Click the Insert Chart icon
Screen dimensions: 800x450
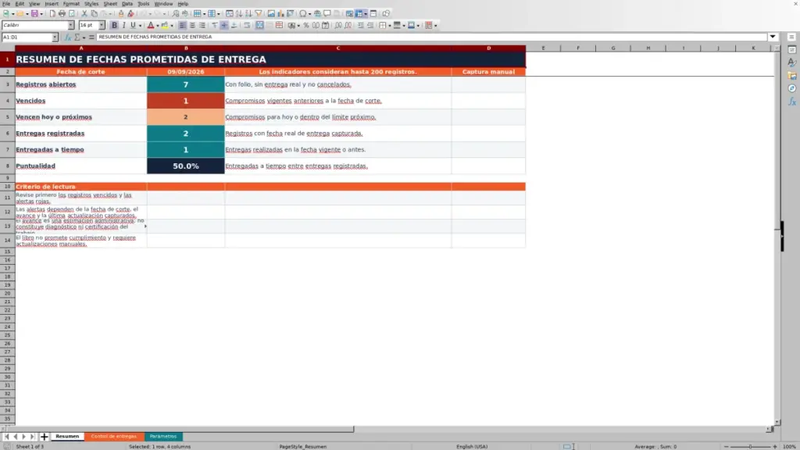(x=280, y=14)
